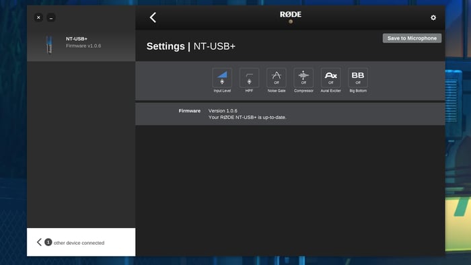Select the NT-USB+ device in sidebar
471x265 pixels.
(x=81, y=45)
